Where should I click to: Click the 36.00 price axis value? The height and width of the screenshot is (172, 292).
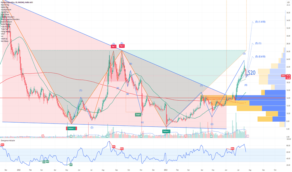click(288, 13)
